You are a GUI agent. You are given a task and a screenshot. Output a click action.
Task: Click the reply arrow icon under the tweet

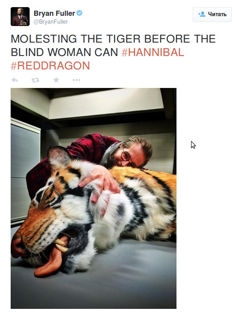point(15,80)
